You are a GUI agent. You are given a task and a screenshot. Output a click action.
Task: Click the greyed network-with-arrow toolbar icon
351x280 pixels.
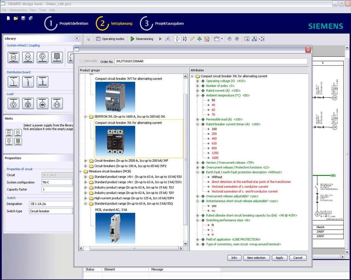(x=168, y=39)
